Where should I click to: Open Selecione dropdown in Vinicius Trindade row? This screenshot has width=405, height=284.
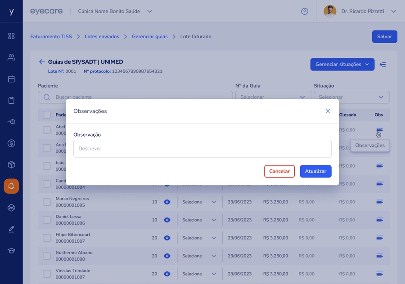199,274
